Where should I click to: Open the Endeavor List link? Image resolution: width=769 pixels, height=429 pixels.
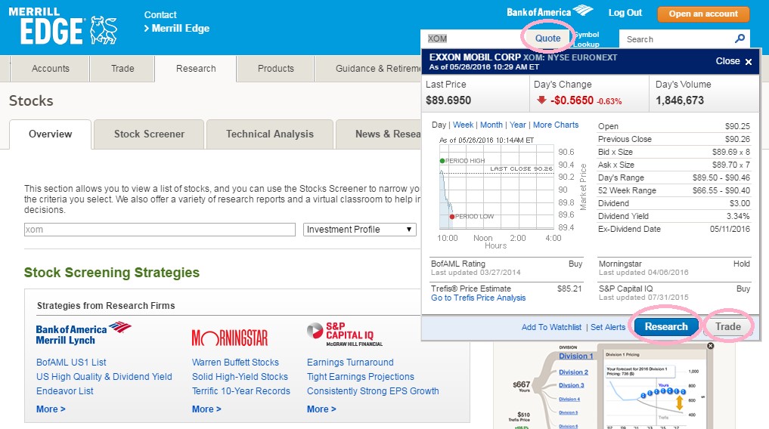(x=65, y=390)
